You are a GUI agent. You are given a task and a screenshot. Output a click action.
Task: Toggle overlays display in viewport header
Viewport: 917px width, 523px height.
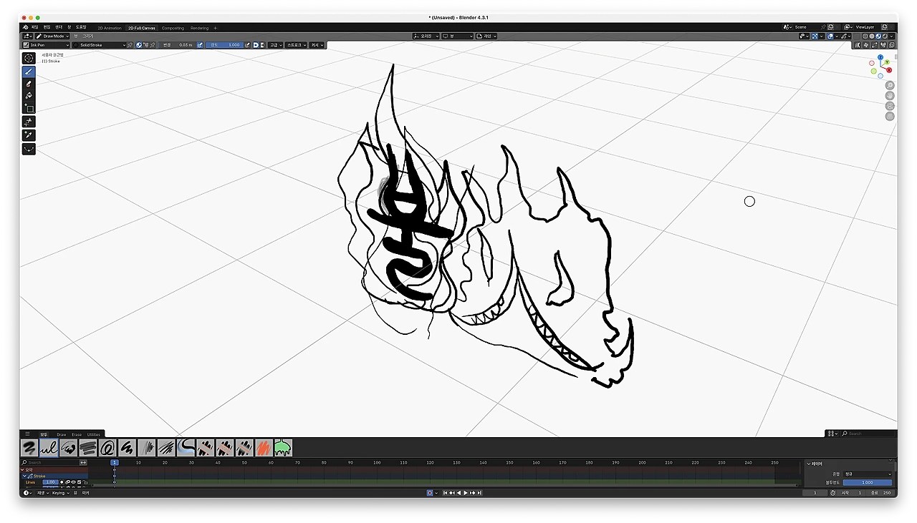tap(830, 36)
